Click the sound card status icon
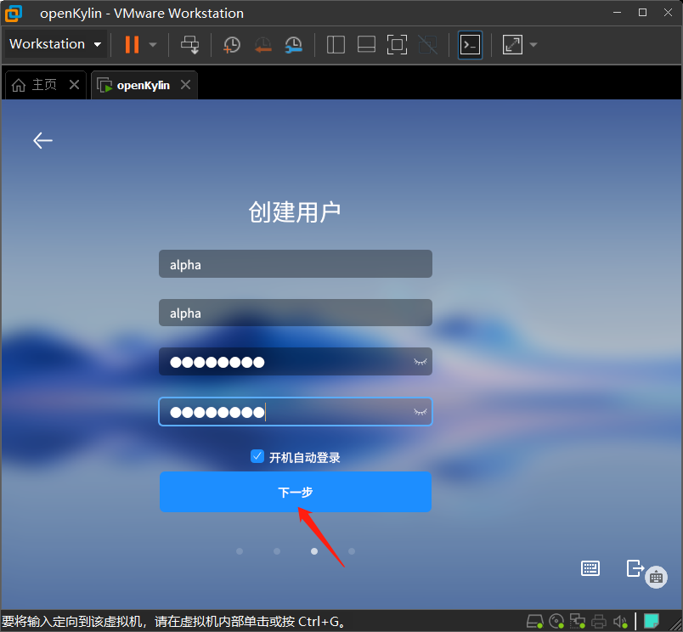 620,621
